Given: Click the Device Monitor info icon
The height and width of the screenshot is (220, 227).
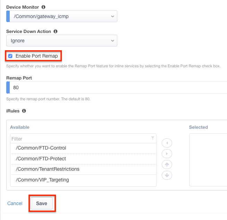Looking at the screenshot, I should pyautogui.click(x=43, y=7).
